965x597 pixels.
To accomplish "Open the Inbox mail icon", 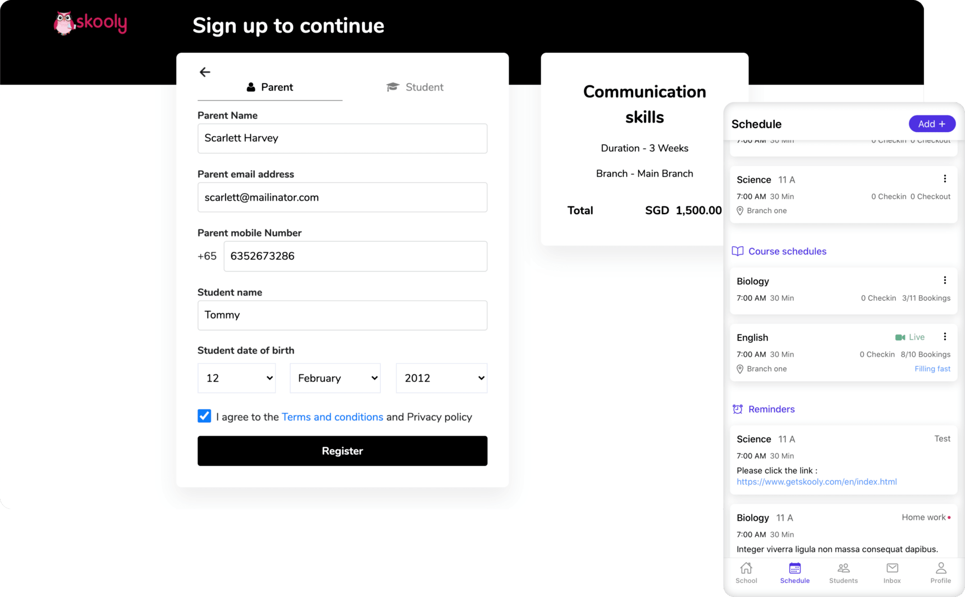I will click(891, 572).
